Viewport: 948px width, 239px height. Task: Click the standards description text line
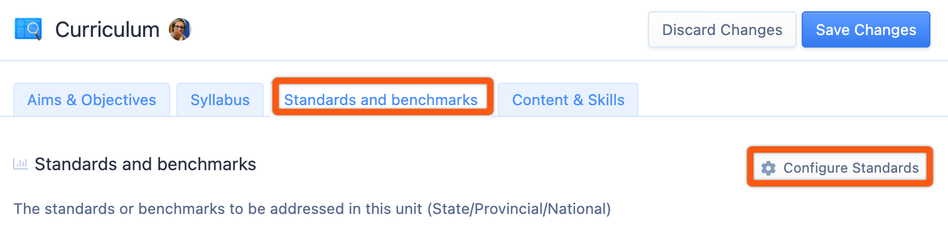click(312, 208)
